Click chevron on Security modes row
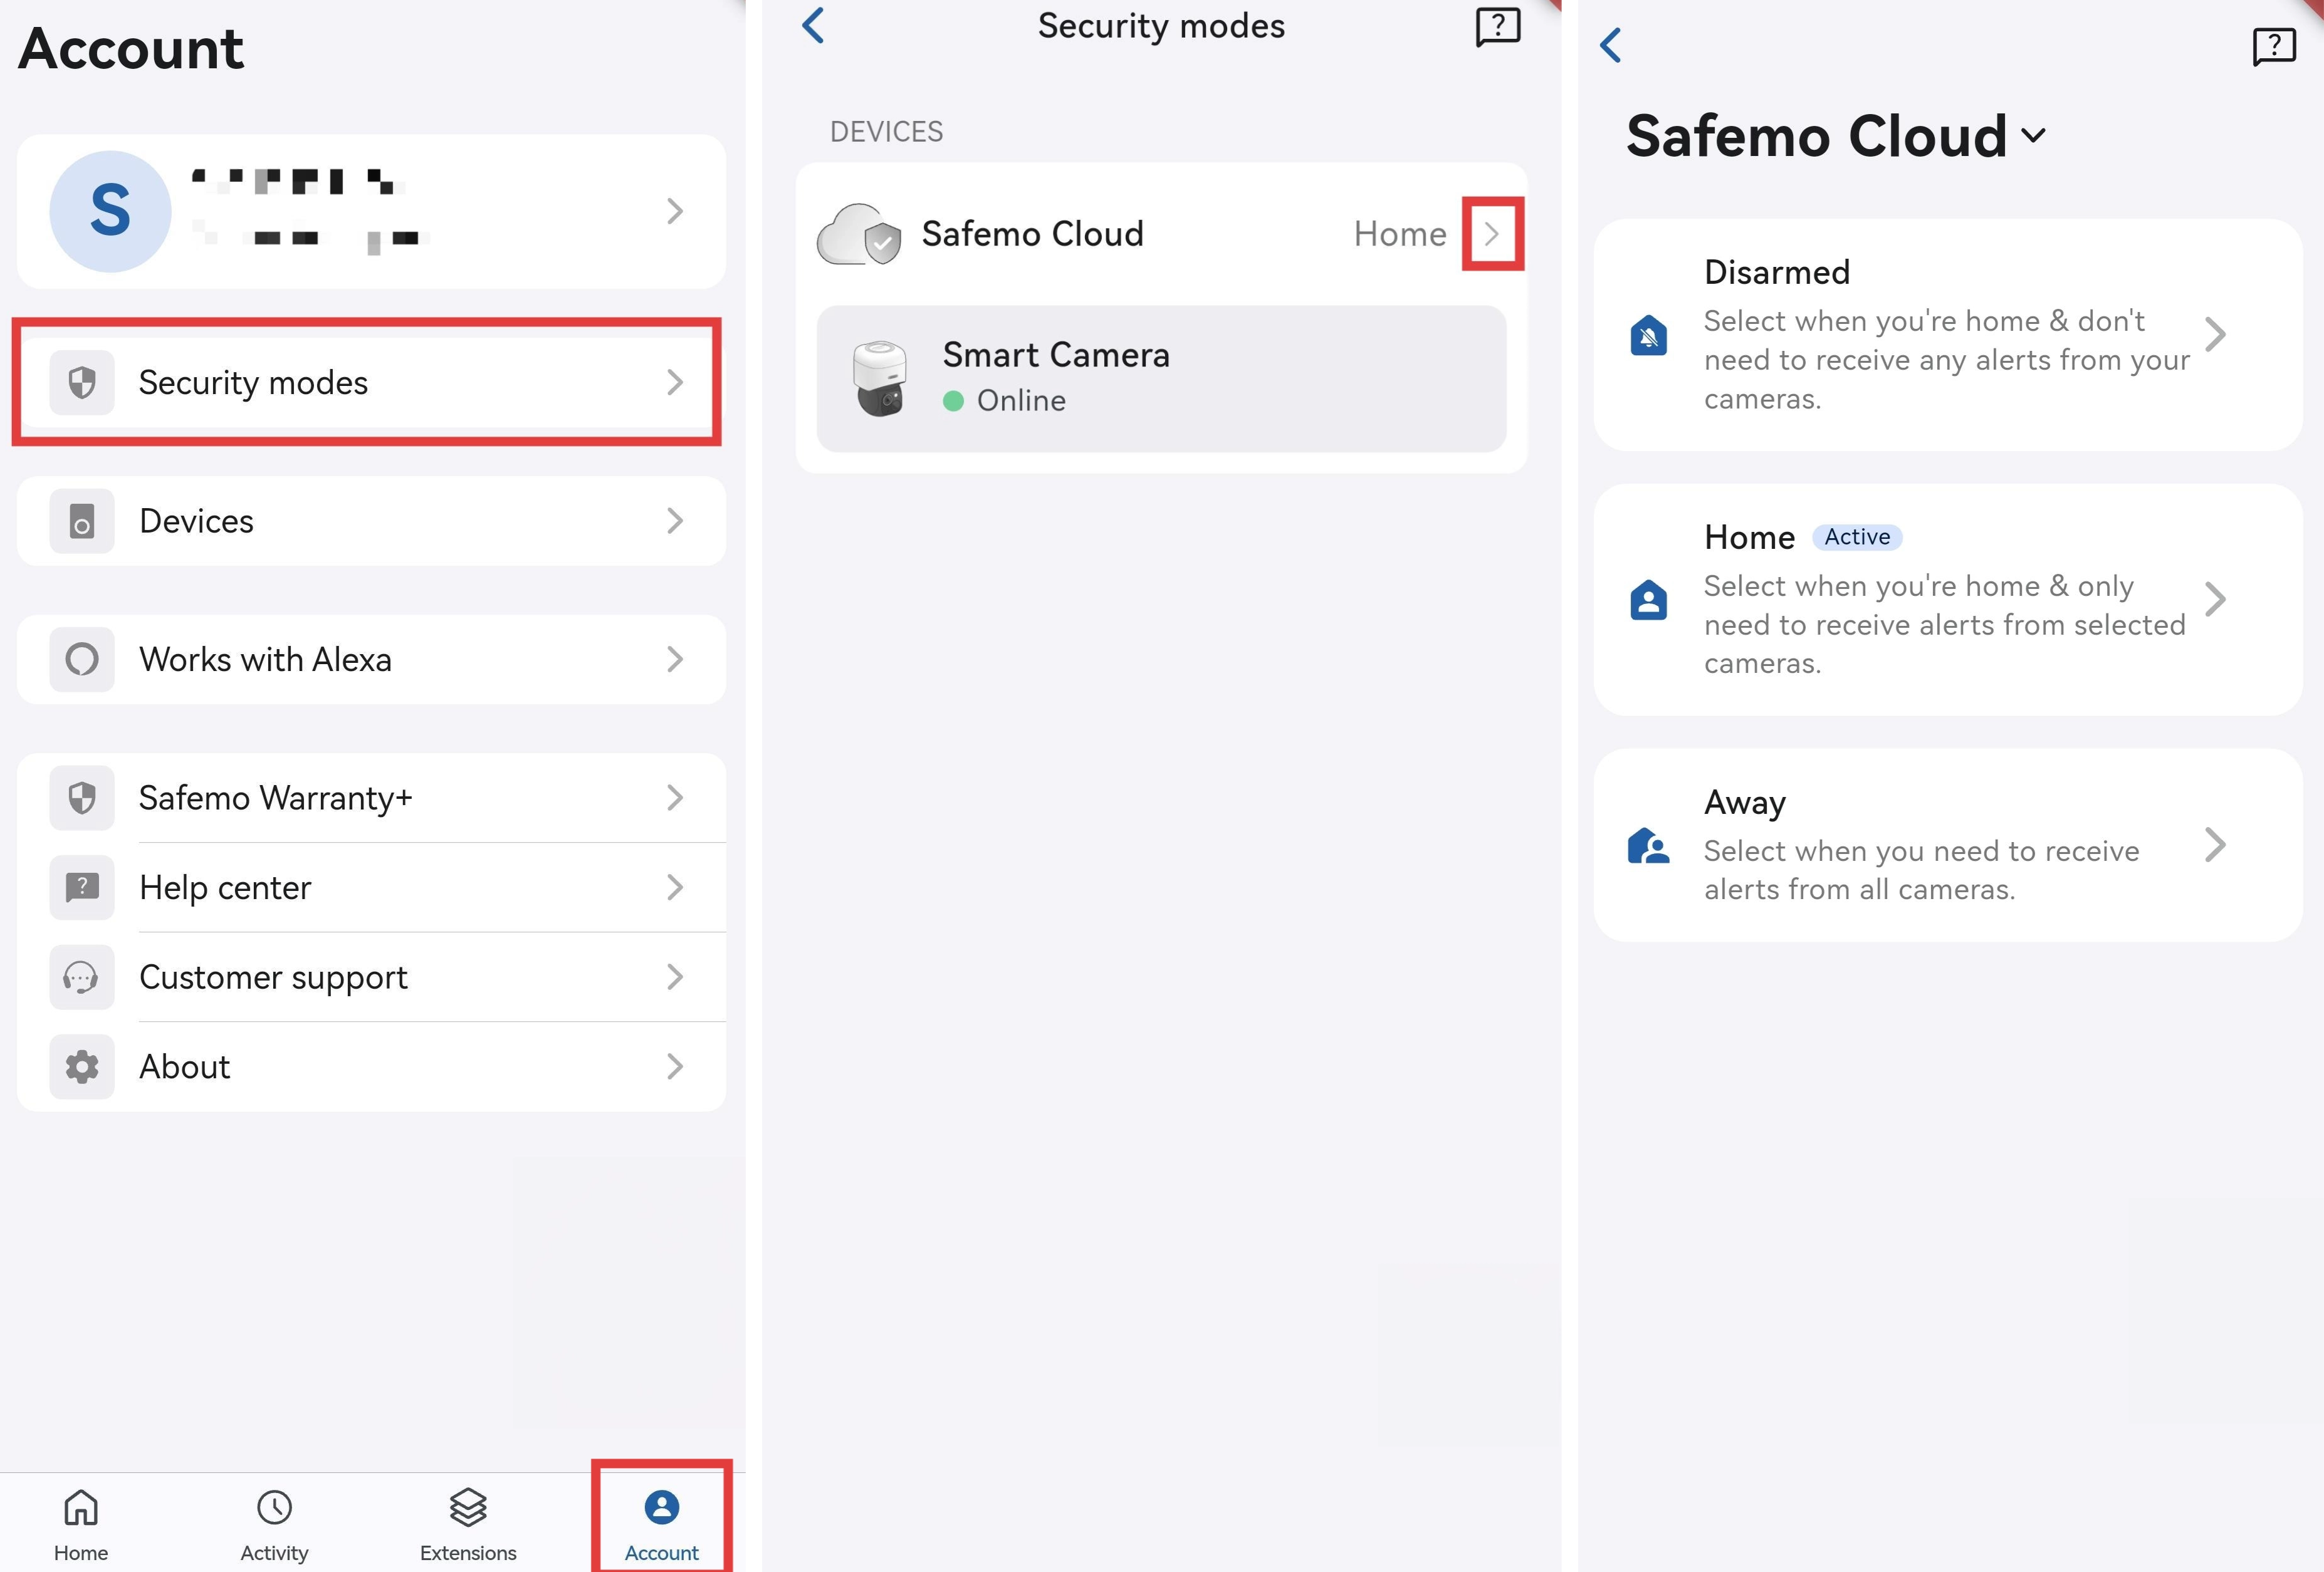 675,382
